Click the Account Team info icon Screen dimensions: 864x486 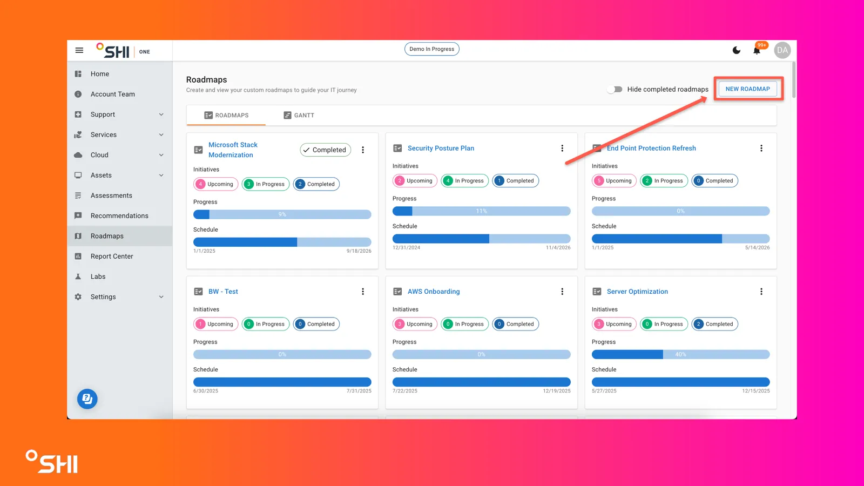(78, 94)
